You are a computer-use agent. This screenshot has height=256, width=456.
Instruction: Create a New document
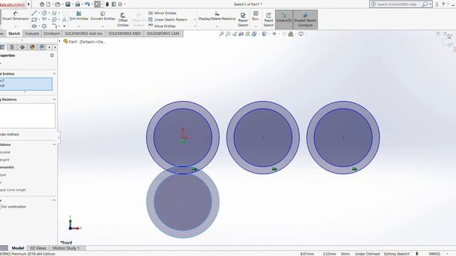(x=48, y=4)
